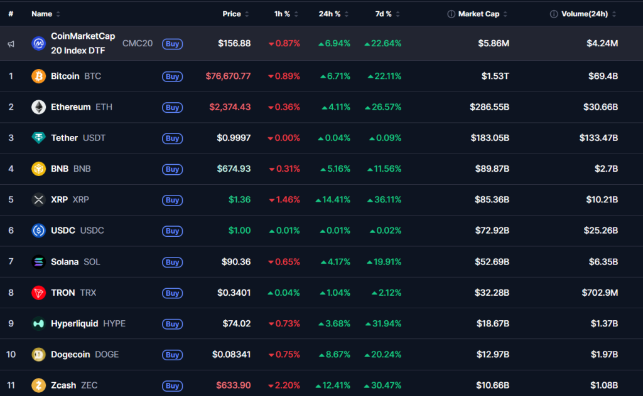Screen dimensions: 643x396
Task: Click the Tether coin logo icon
Action: click(38, 138)
